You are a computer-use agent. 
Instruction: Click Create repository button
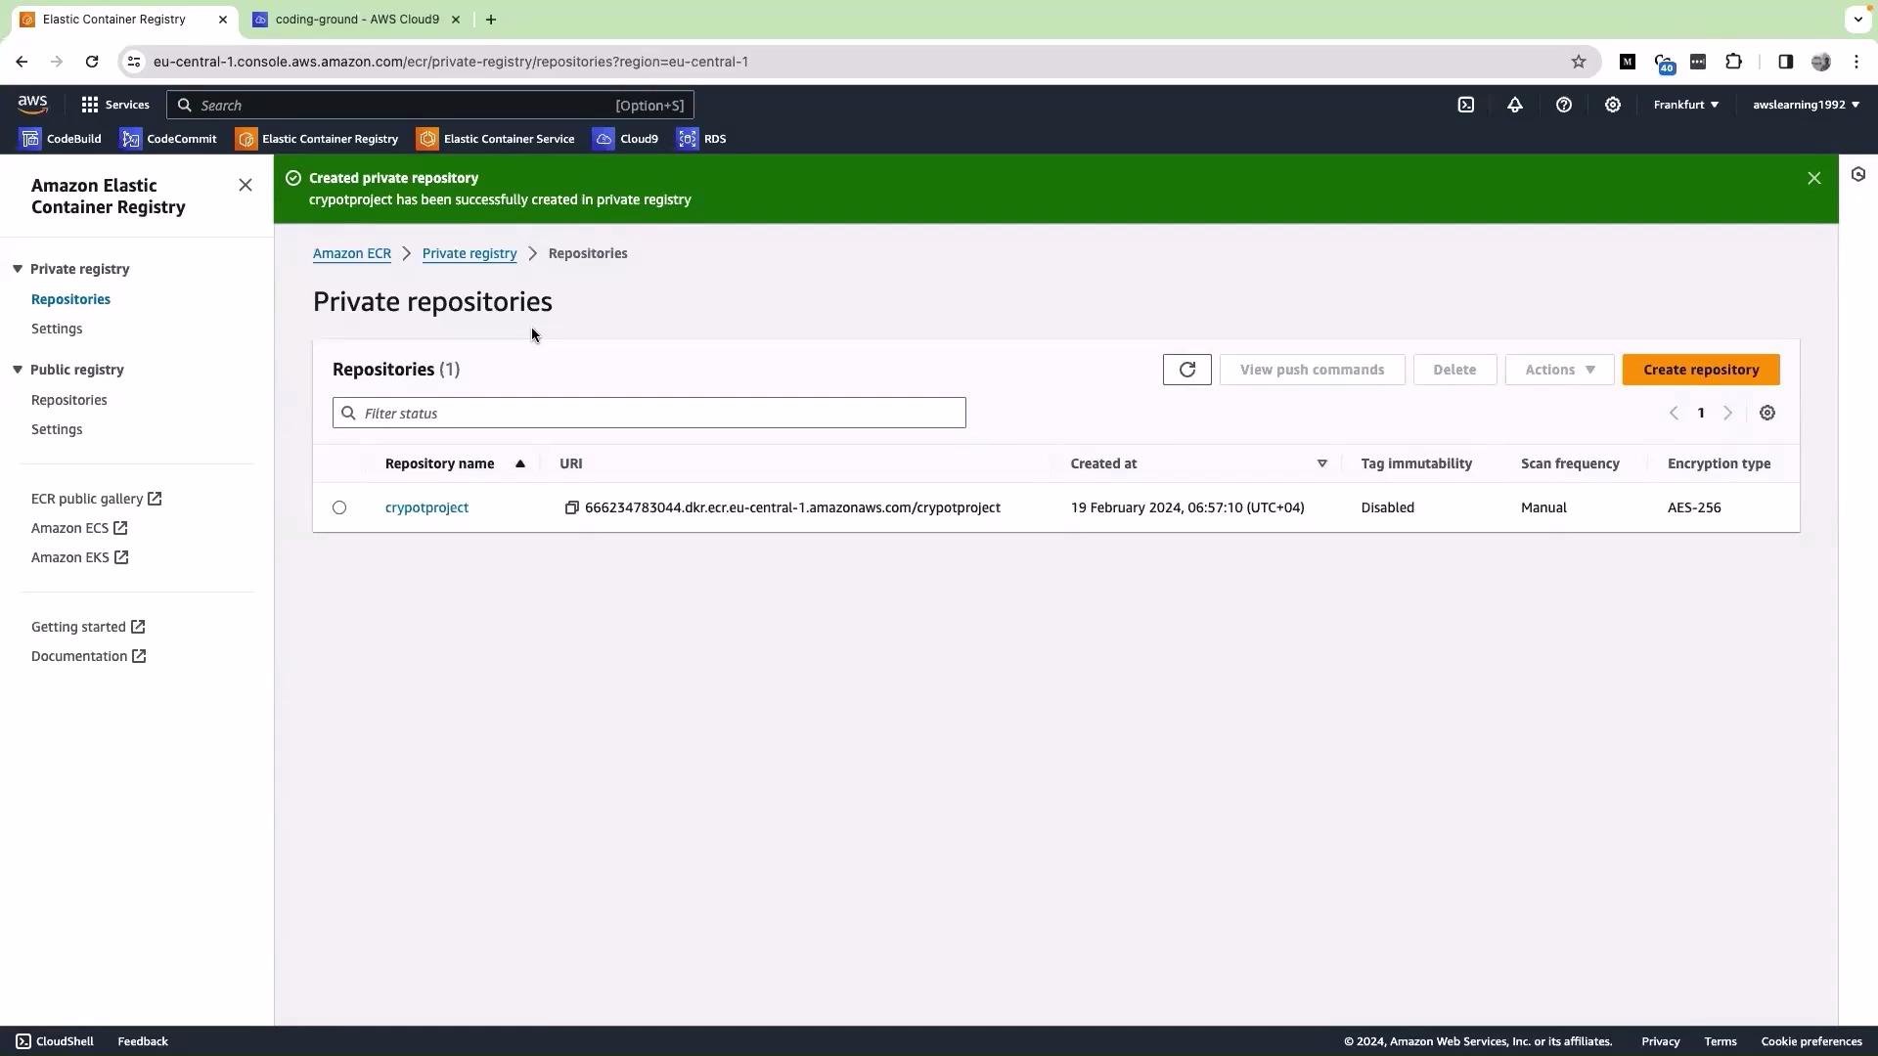click(x=1701, y=370)
